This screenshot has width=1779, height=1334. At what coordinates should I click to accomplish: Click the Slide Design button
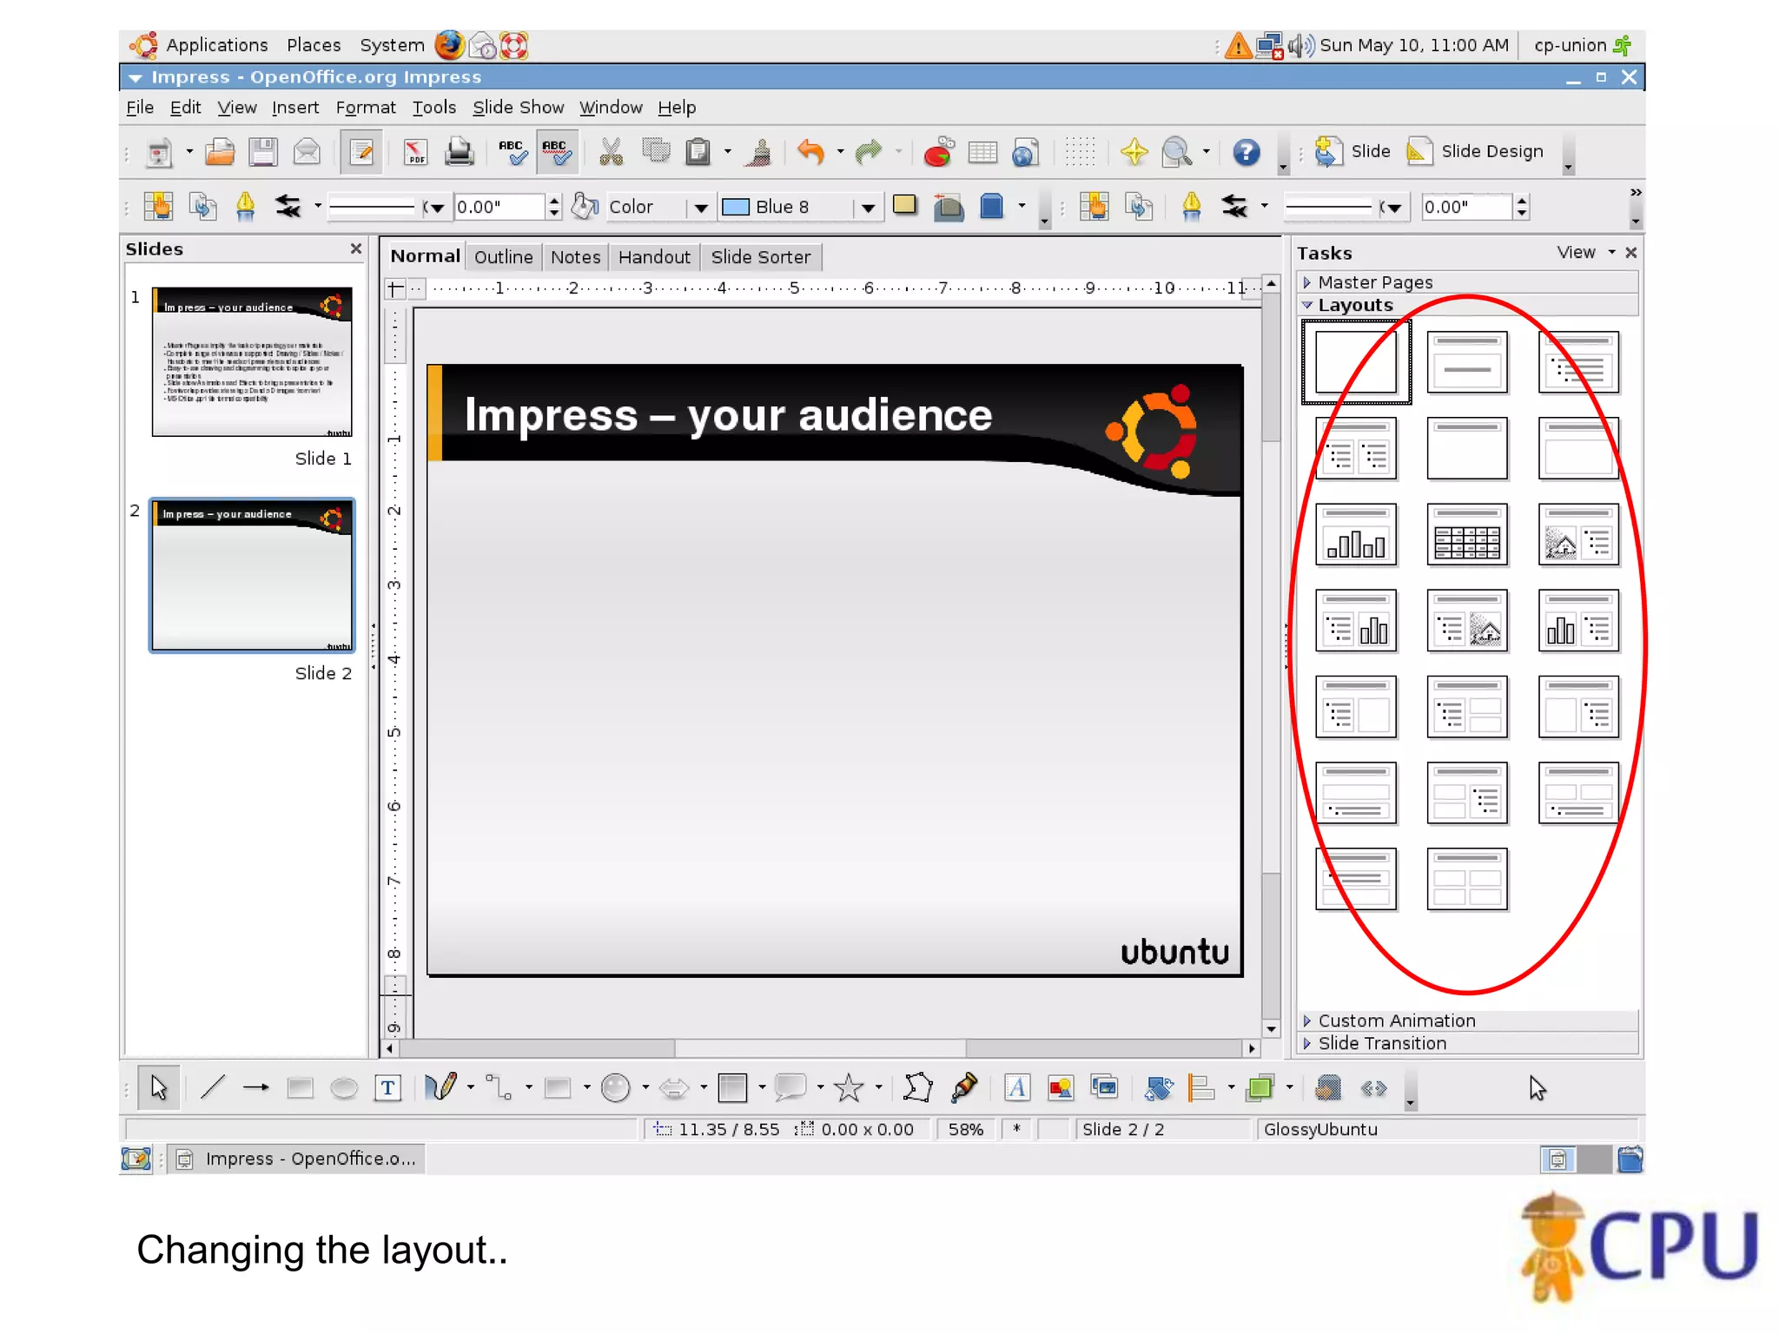(1475, 152)
